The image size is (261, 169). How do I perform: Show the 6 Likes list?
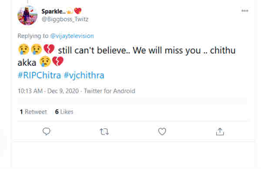click(x=64, y=112)
